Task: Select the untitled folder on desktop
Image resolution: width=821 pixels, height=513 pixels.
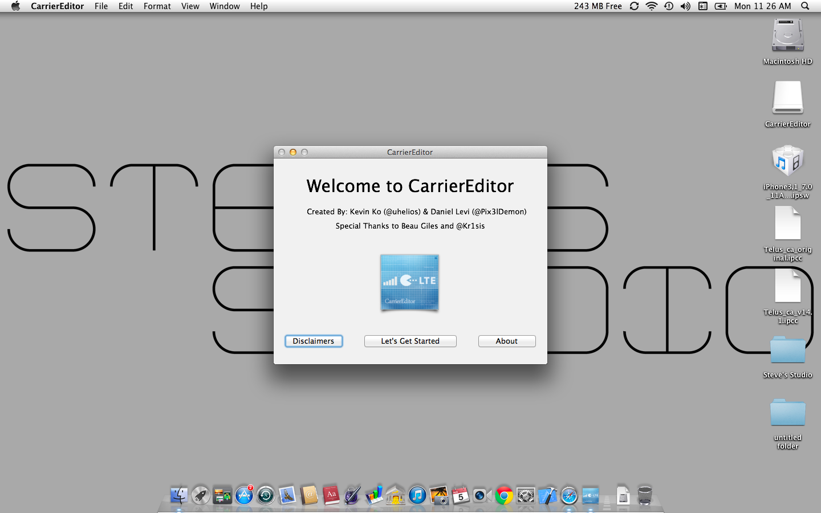Action: click(788, 423)
